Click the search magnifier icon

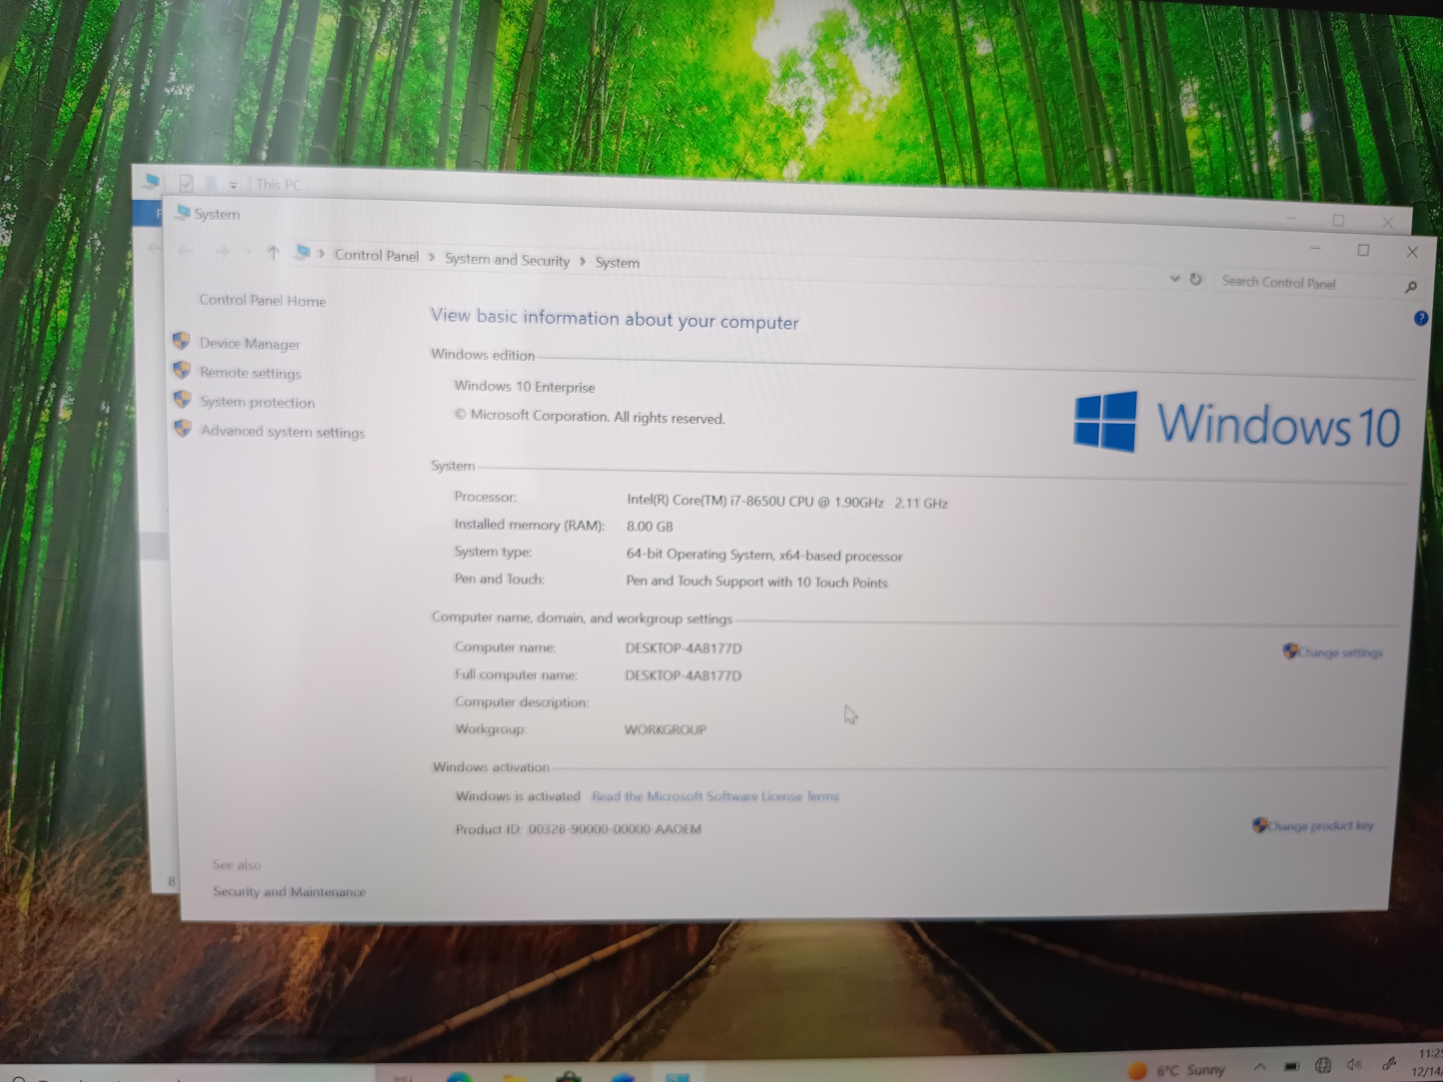(x=1410, y=287)
